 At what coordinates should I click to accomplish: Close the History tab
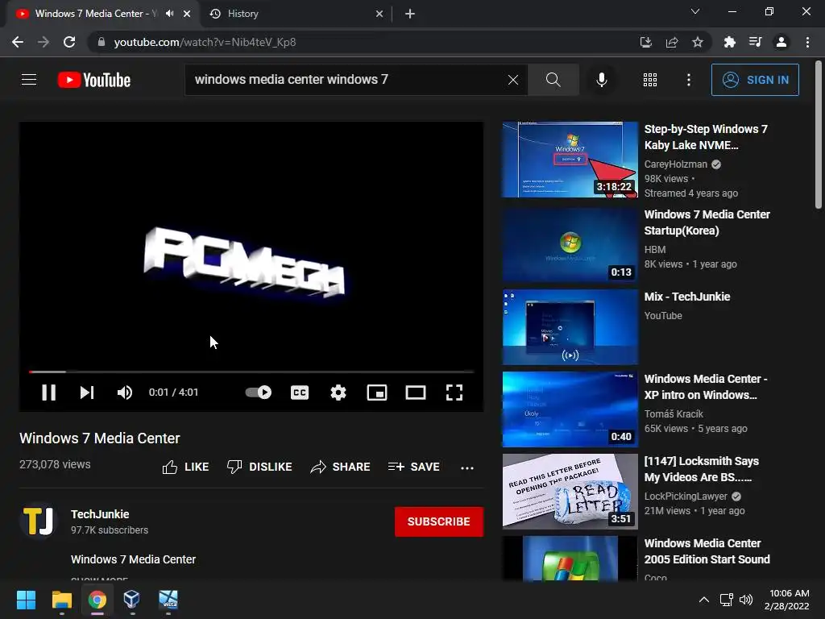click(379, 14)
